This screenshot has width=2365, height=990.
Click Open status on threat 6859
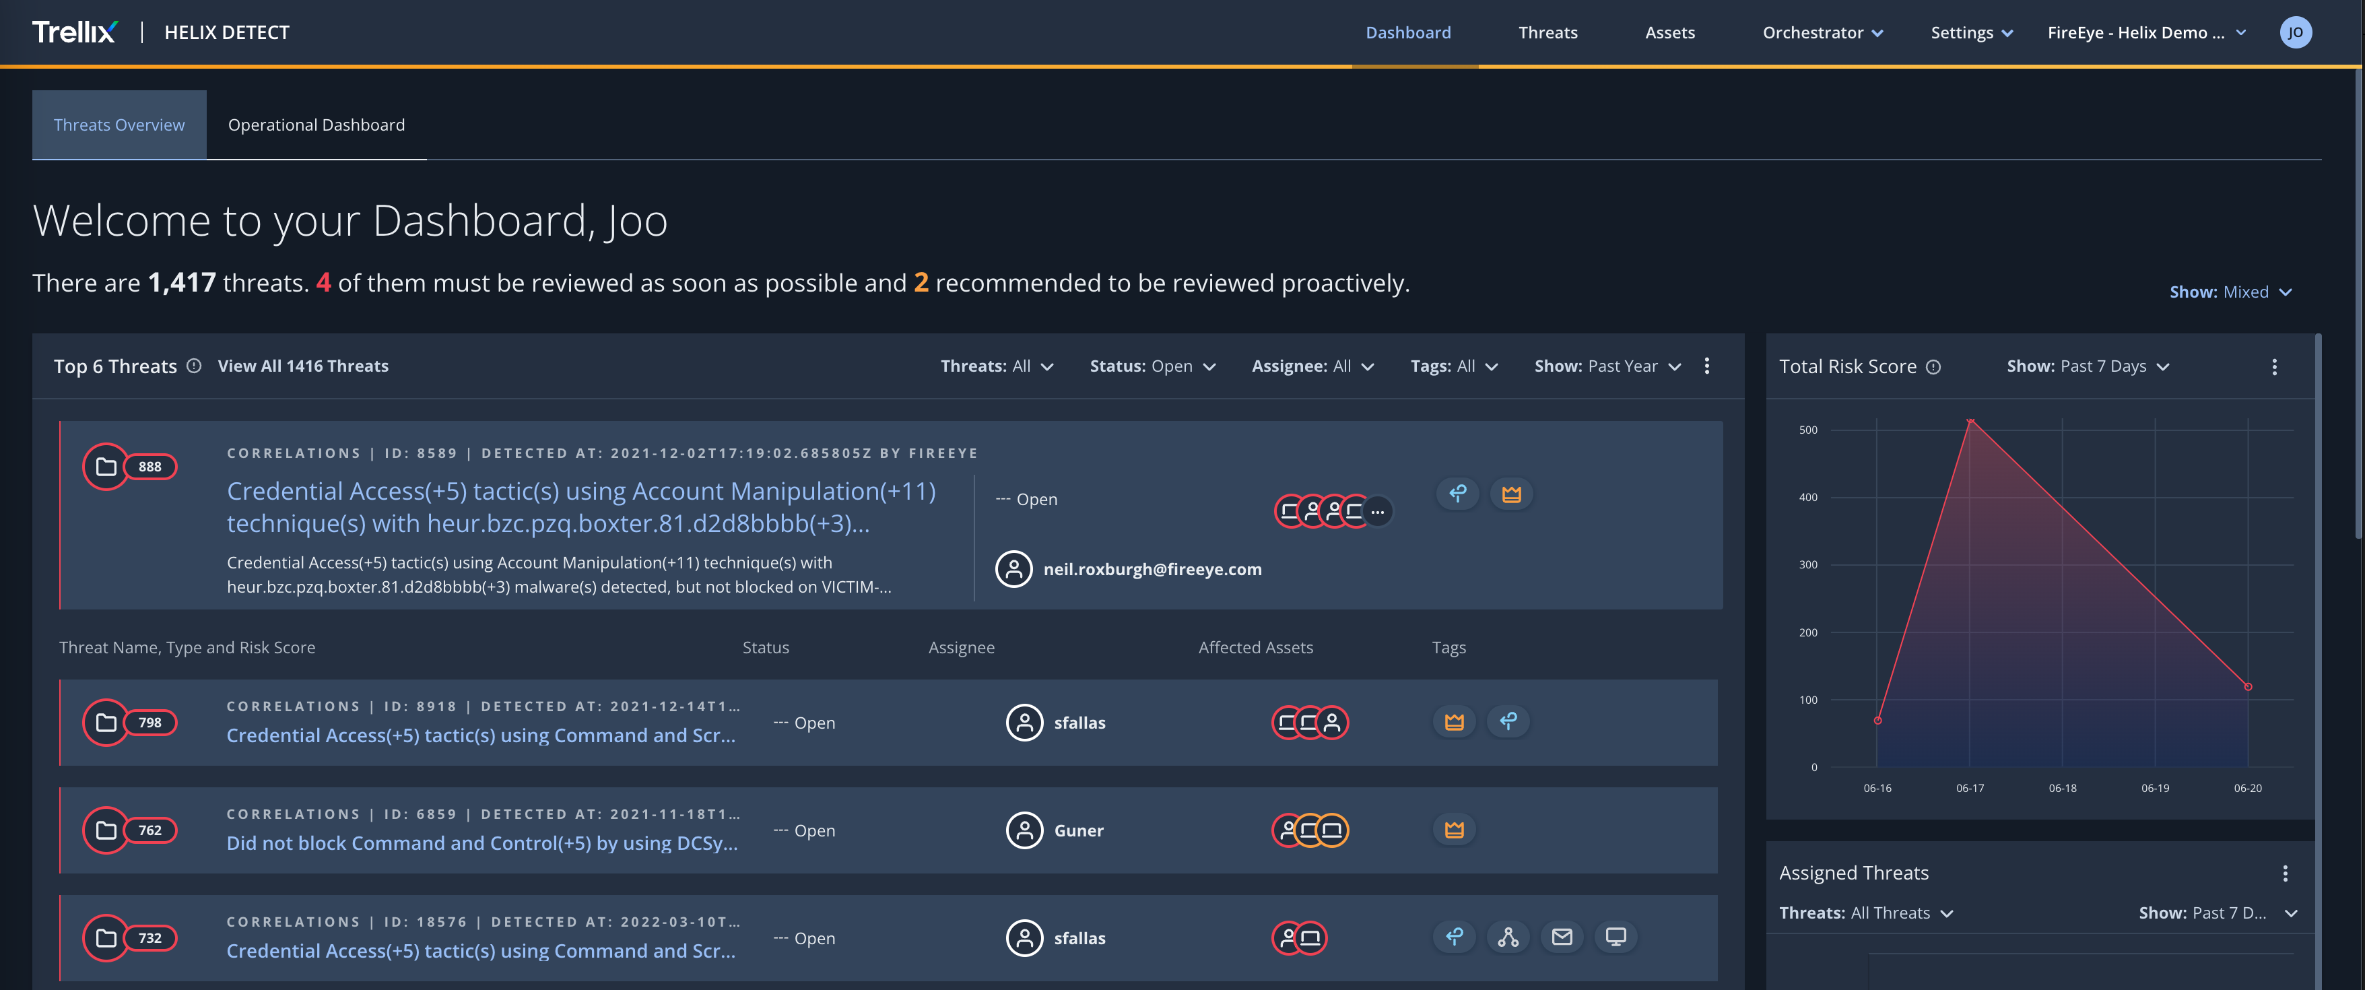point(804,830)
